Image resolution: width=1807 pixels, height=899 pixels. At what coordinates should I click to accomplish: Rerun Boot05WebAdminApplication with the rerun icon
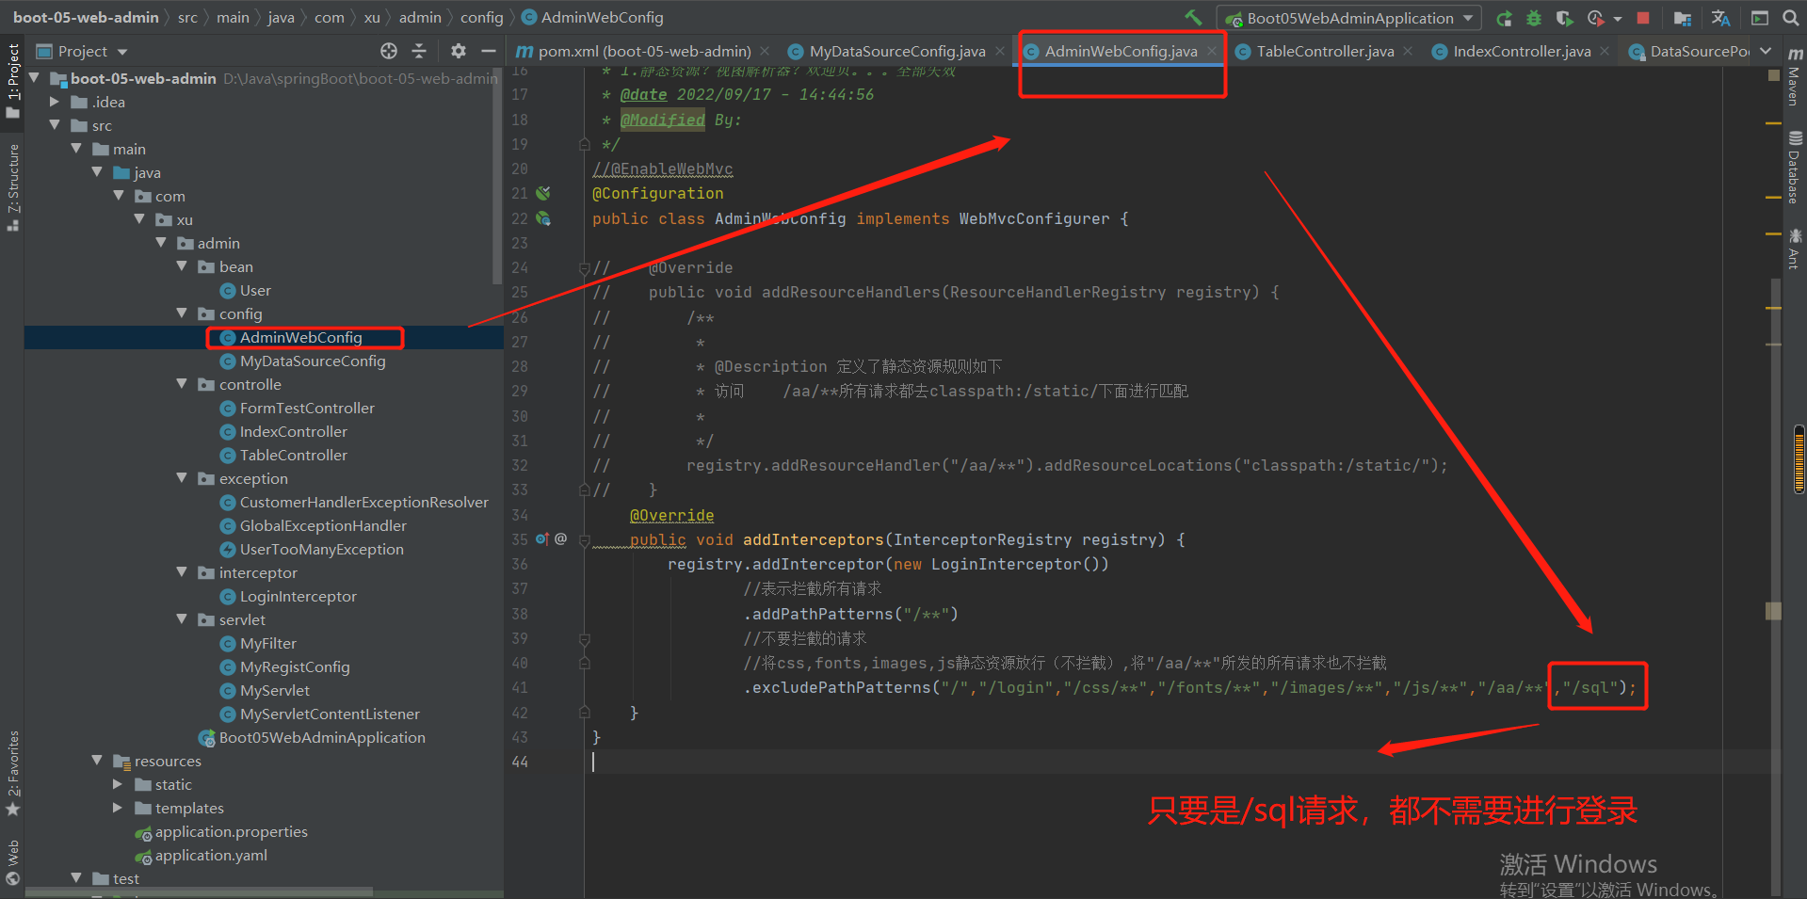pyautogui.click(x=1505, y=18)
